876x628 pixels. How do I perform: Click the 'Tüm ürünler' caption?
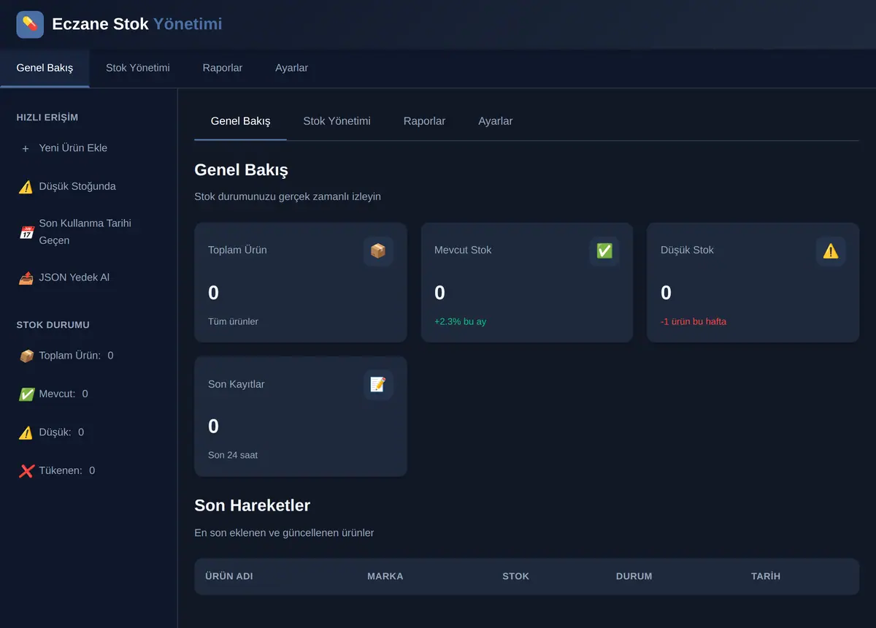click(x=233, y=321)
